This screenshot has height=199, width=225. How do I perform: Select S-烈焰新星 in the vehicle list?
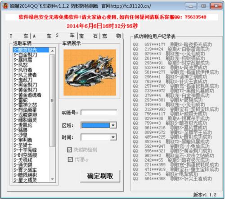(x=31, y=110)
